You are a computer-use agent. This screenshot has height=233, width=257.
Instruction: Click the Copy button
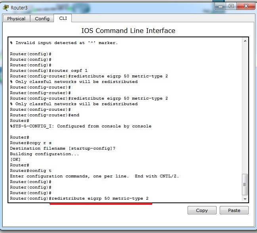coord(202,210)
